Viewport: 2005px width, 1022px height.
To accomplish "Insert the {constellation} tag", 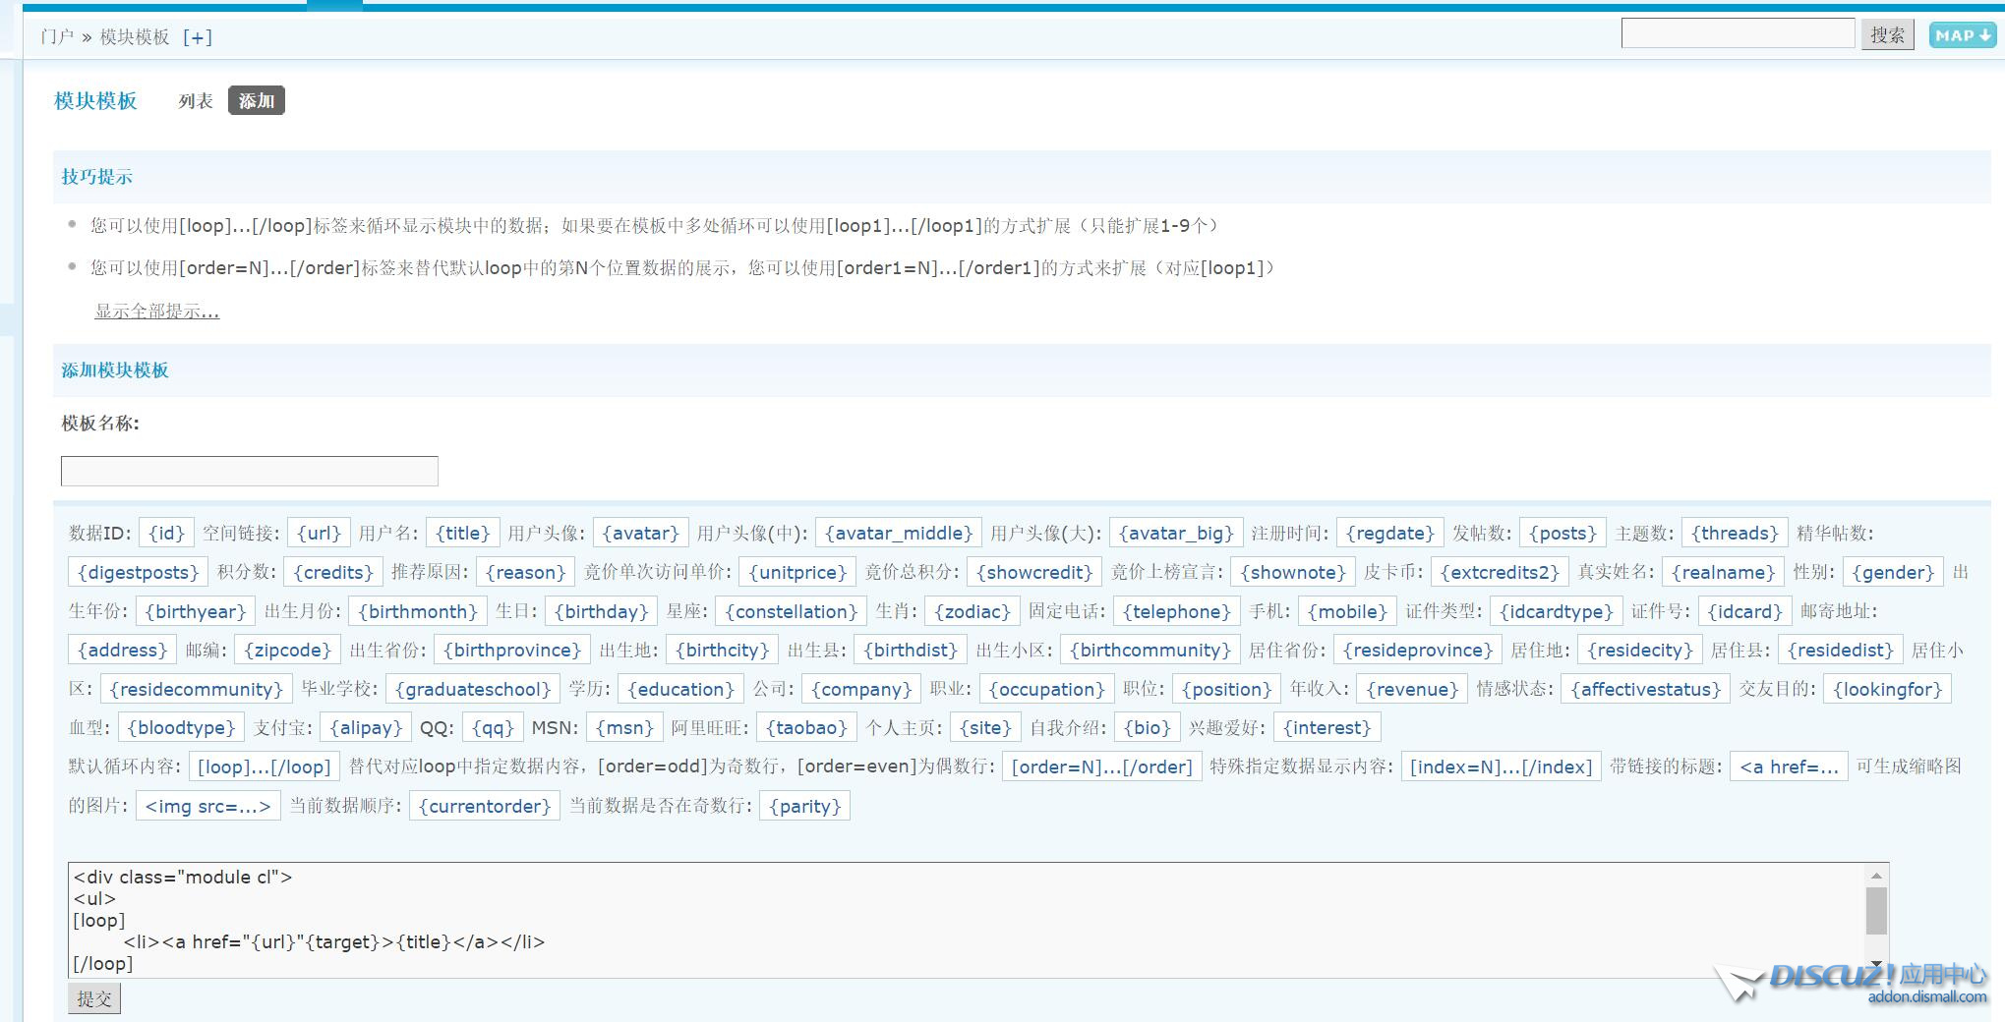I will [x=792, y=612].
